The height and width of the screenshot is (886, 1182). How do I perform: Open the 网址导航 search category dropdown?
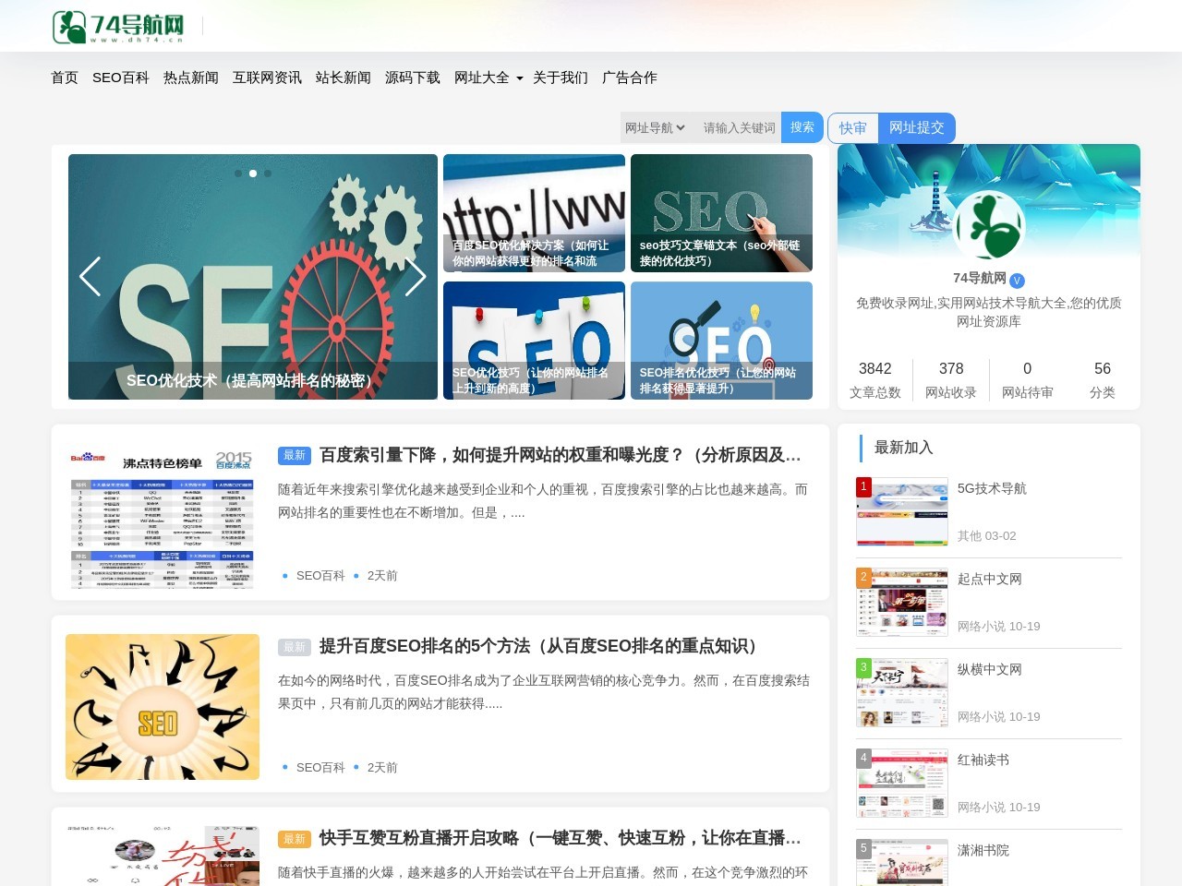pos(655,127)
